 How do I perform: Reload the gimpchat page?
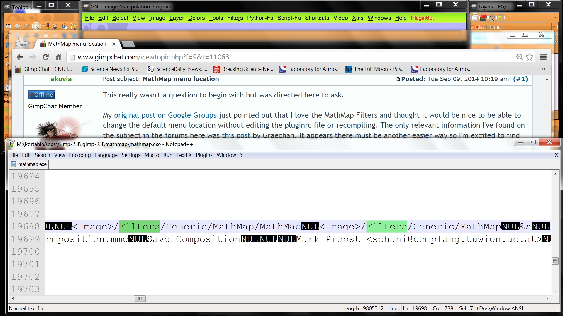(x=45, y=57)
